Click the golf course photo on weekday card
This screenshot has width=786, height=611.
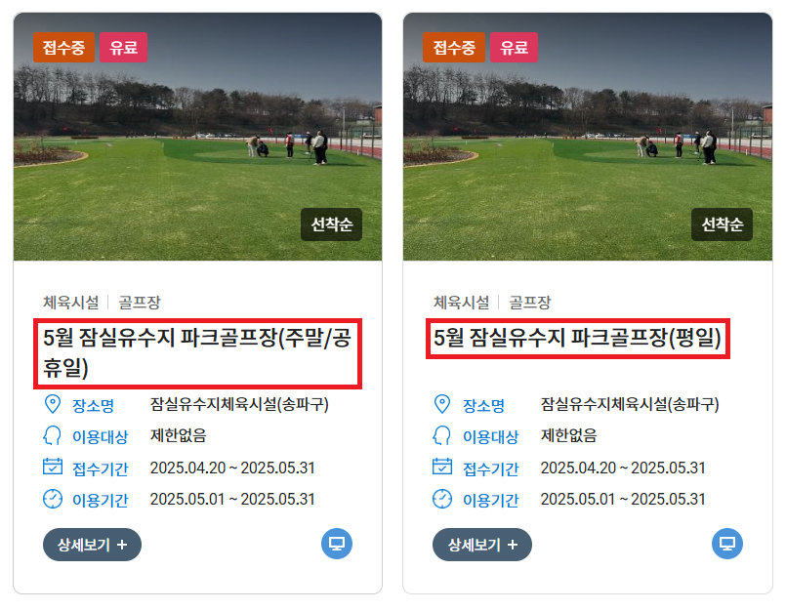[588, 137]
